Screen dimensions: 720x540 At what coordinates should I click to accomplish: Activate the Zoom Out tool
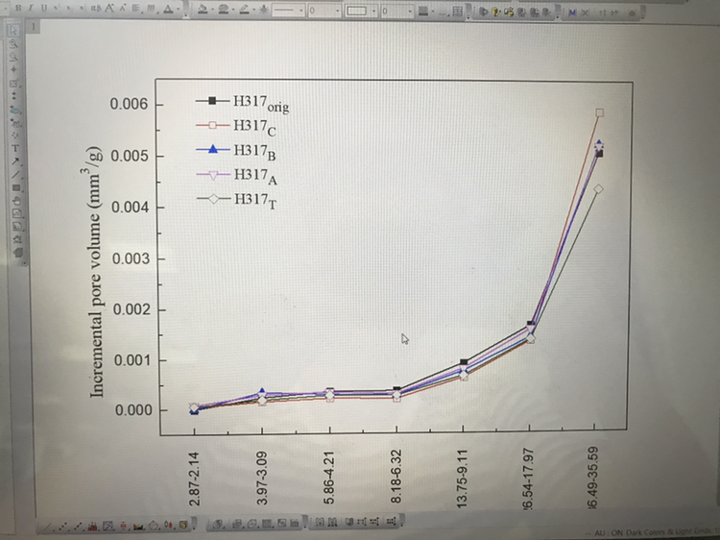click(13, 57)
